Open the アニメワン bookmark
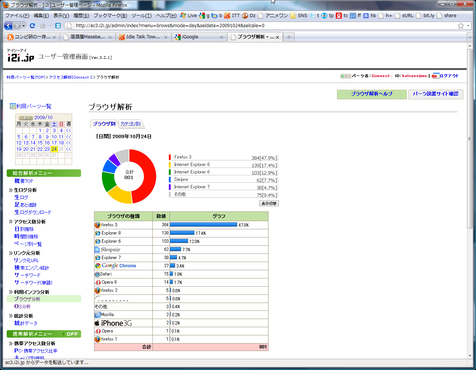476x370 pixels. click(273, 15)
